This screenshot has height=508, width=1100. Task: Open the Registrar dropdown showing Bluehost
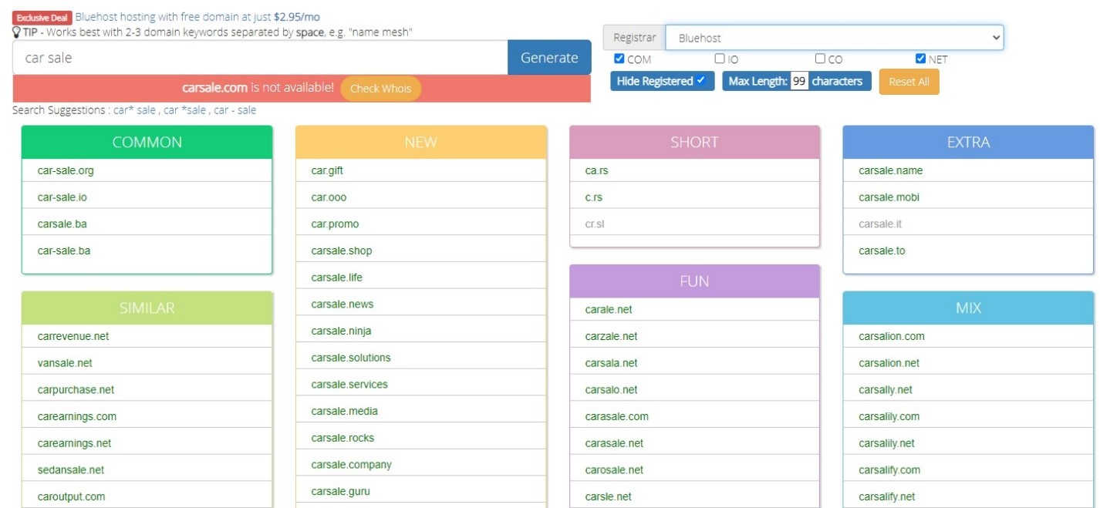tap(835, 38)
